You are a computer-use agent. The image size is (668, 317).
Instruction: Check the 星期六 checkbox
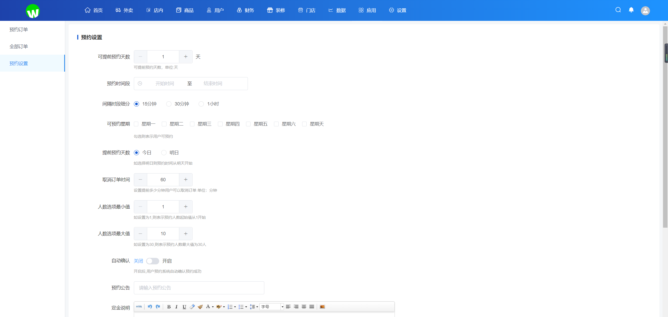276,124
